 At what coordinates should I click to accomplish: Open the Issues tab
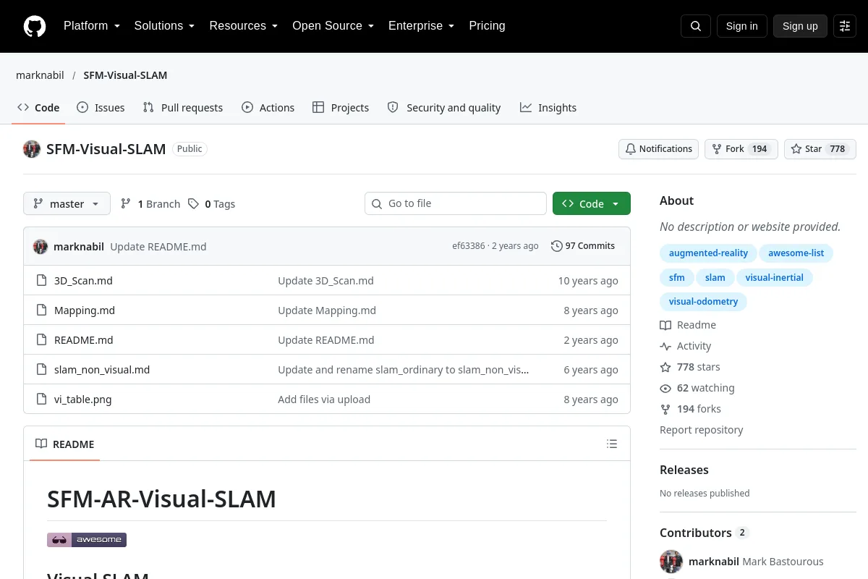pos(101,108)
